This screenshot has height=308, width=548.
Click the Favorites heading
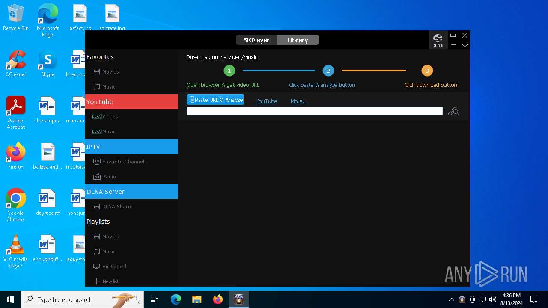[x=100, y=57]
